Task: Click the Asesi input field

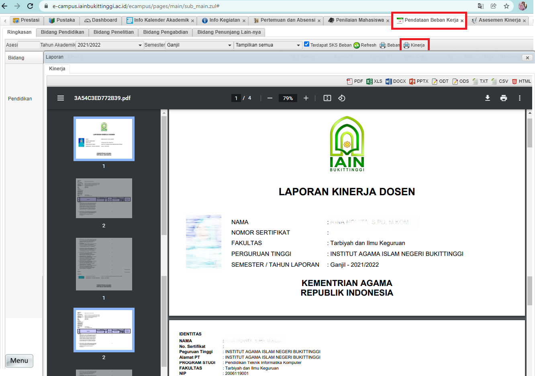Action: coord(29,45)
